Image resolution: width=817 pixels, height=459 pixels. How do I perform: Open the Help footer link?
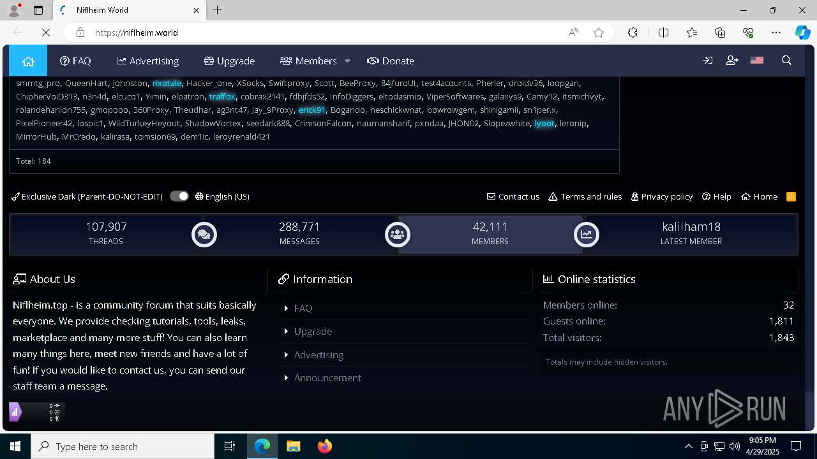pyautogui.click(x=717, y=196)
